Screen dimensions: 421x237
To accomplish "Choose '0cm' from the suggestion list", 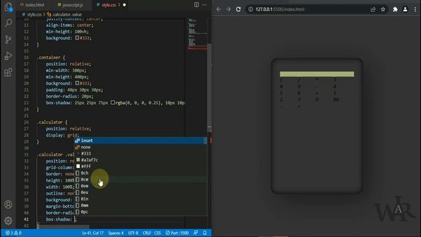I will [x=140, y=179].
